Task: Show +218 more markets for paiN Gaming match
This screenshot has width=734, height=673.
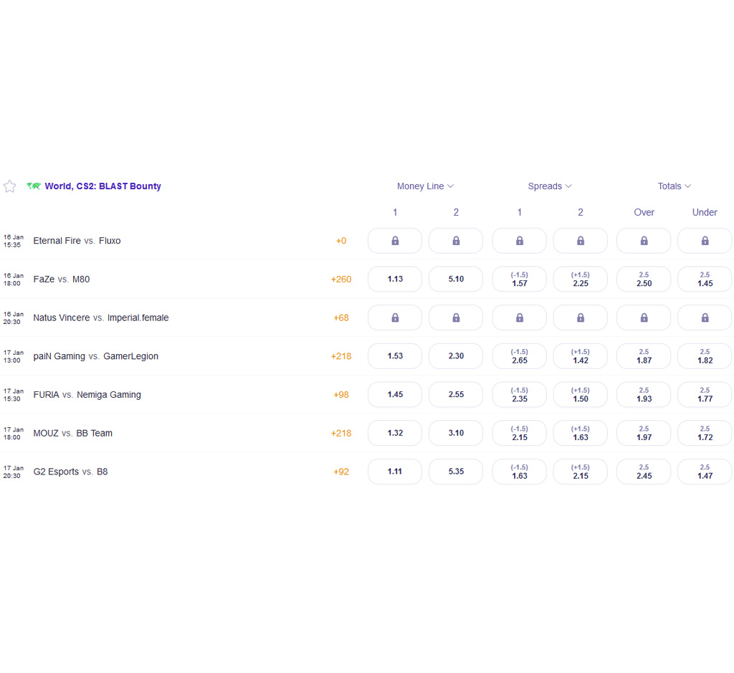Action: (x=340, y=356)
